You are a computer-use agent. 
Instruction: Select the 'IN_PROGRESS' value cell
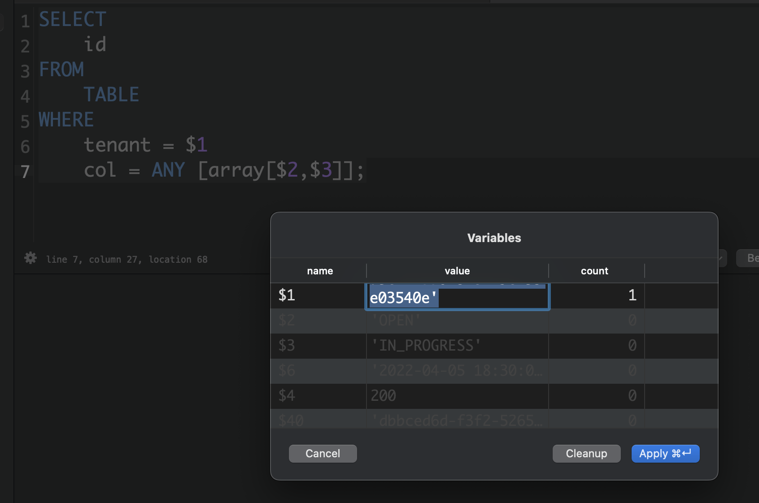tap(457, 346)
